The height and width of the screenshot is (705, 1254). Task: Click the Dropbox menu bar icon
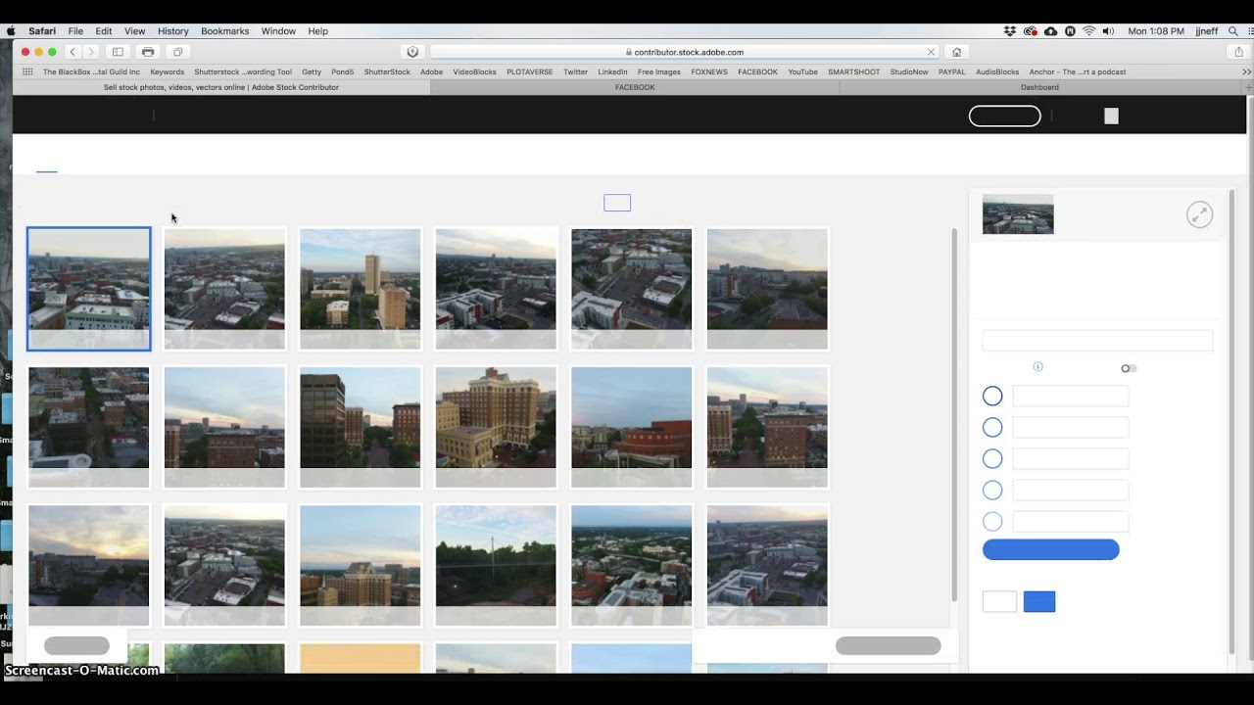(x=1010, y=31)
